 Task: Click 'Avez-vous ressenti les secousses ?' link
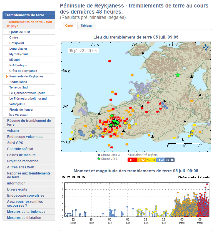click(25, 204)
